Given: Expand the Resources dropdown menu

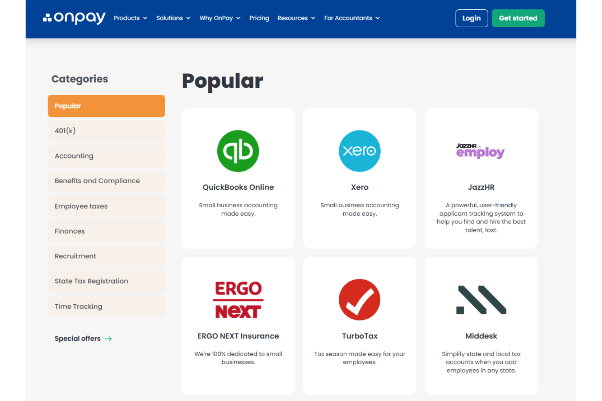Looking at the screenshot, I should coord(297,18).
